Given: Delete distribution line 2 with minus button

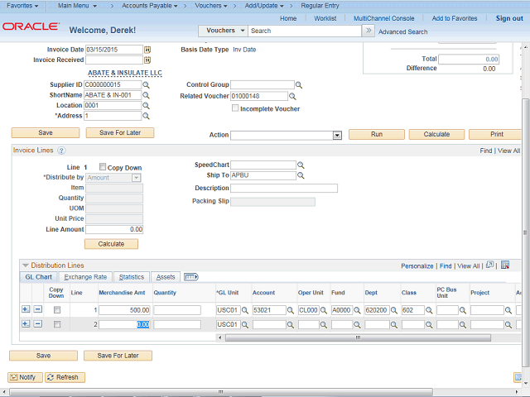Looking at the screenshot, I should tap(37, 325).
